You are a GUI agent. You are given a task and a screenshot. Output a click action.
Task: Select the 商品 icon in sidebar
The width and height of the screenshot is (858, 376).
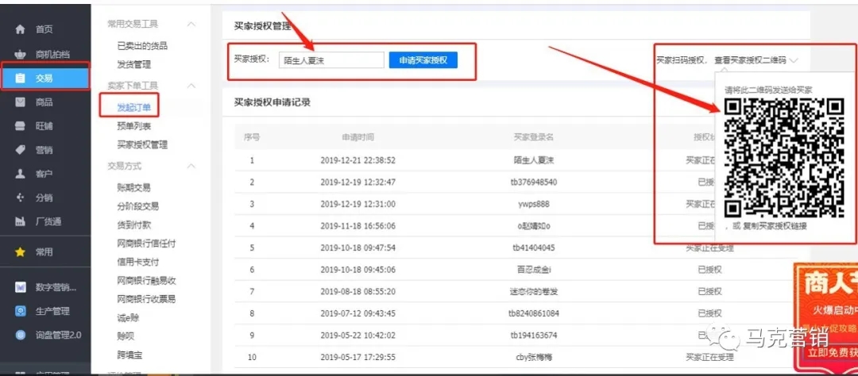(x=21, y=102)
